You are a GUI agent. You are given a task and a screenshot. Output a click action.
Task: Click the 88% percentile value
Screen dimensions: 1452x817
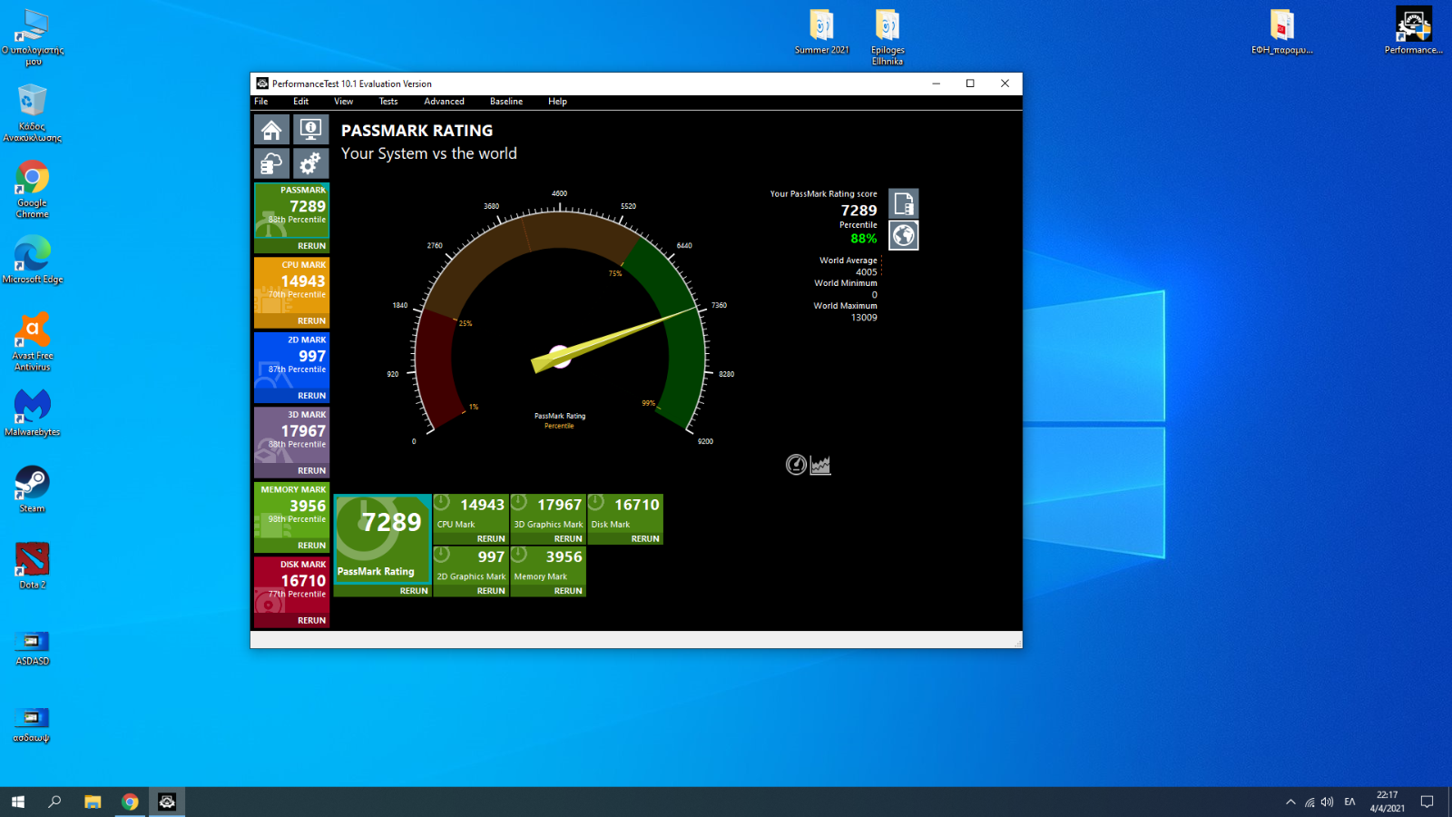click(x=863, y=239)
